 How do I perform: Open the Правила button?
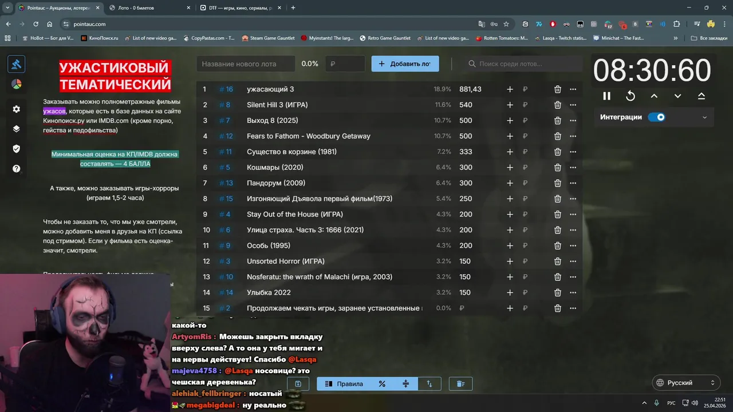[344, 384]
